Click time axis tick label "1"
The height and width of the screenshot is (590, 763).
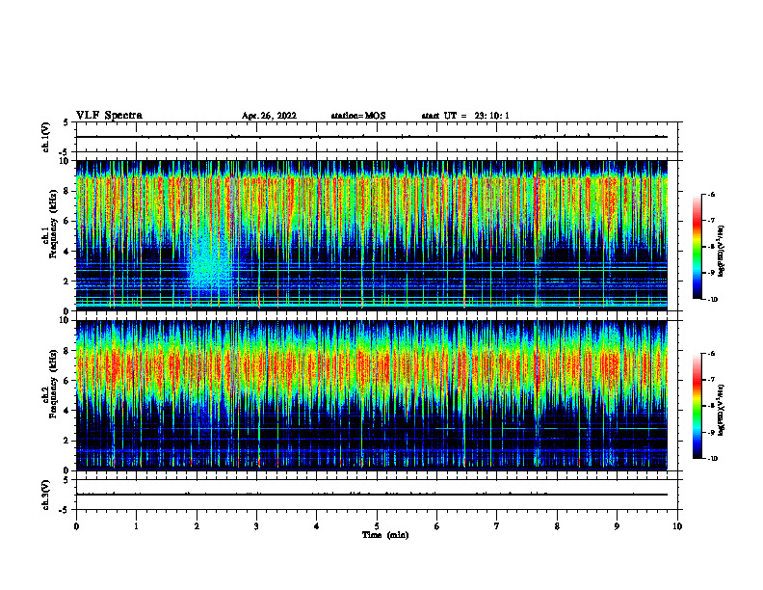click(137, 526)
